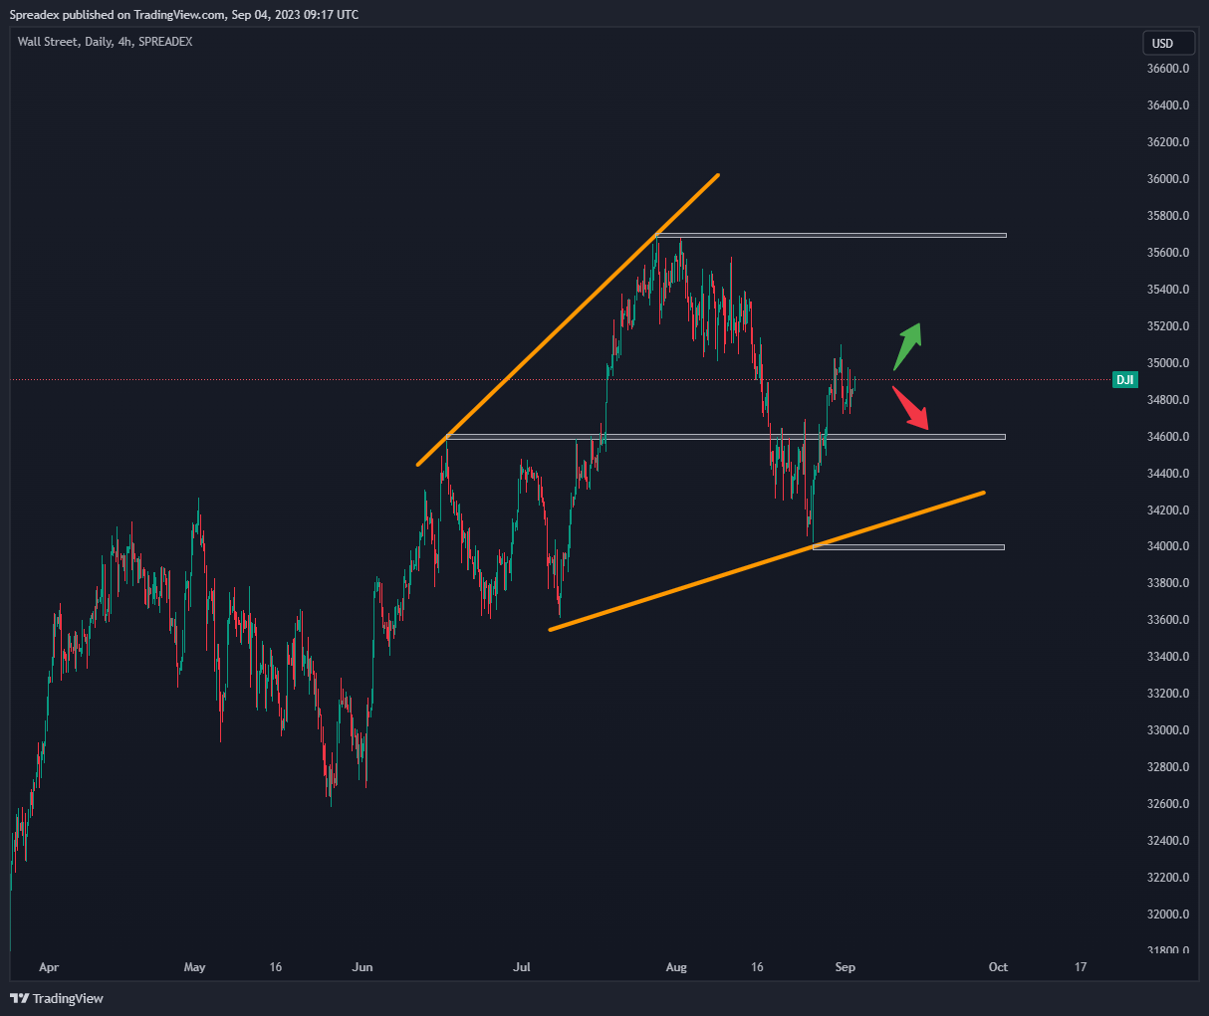1209x1016 pixels.
Task: Click the 35400.0 price axis label
Action: tap(1168, 290)
